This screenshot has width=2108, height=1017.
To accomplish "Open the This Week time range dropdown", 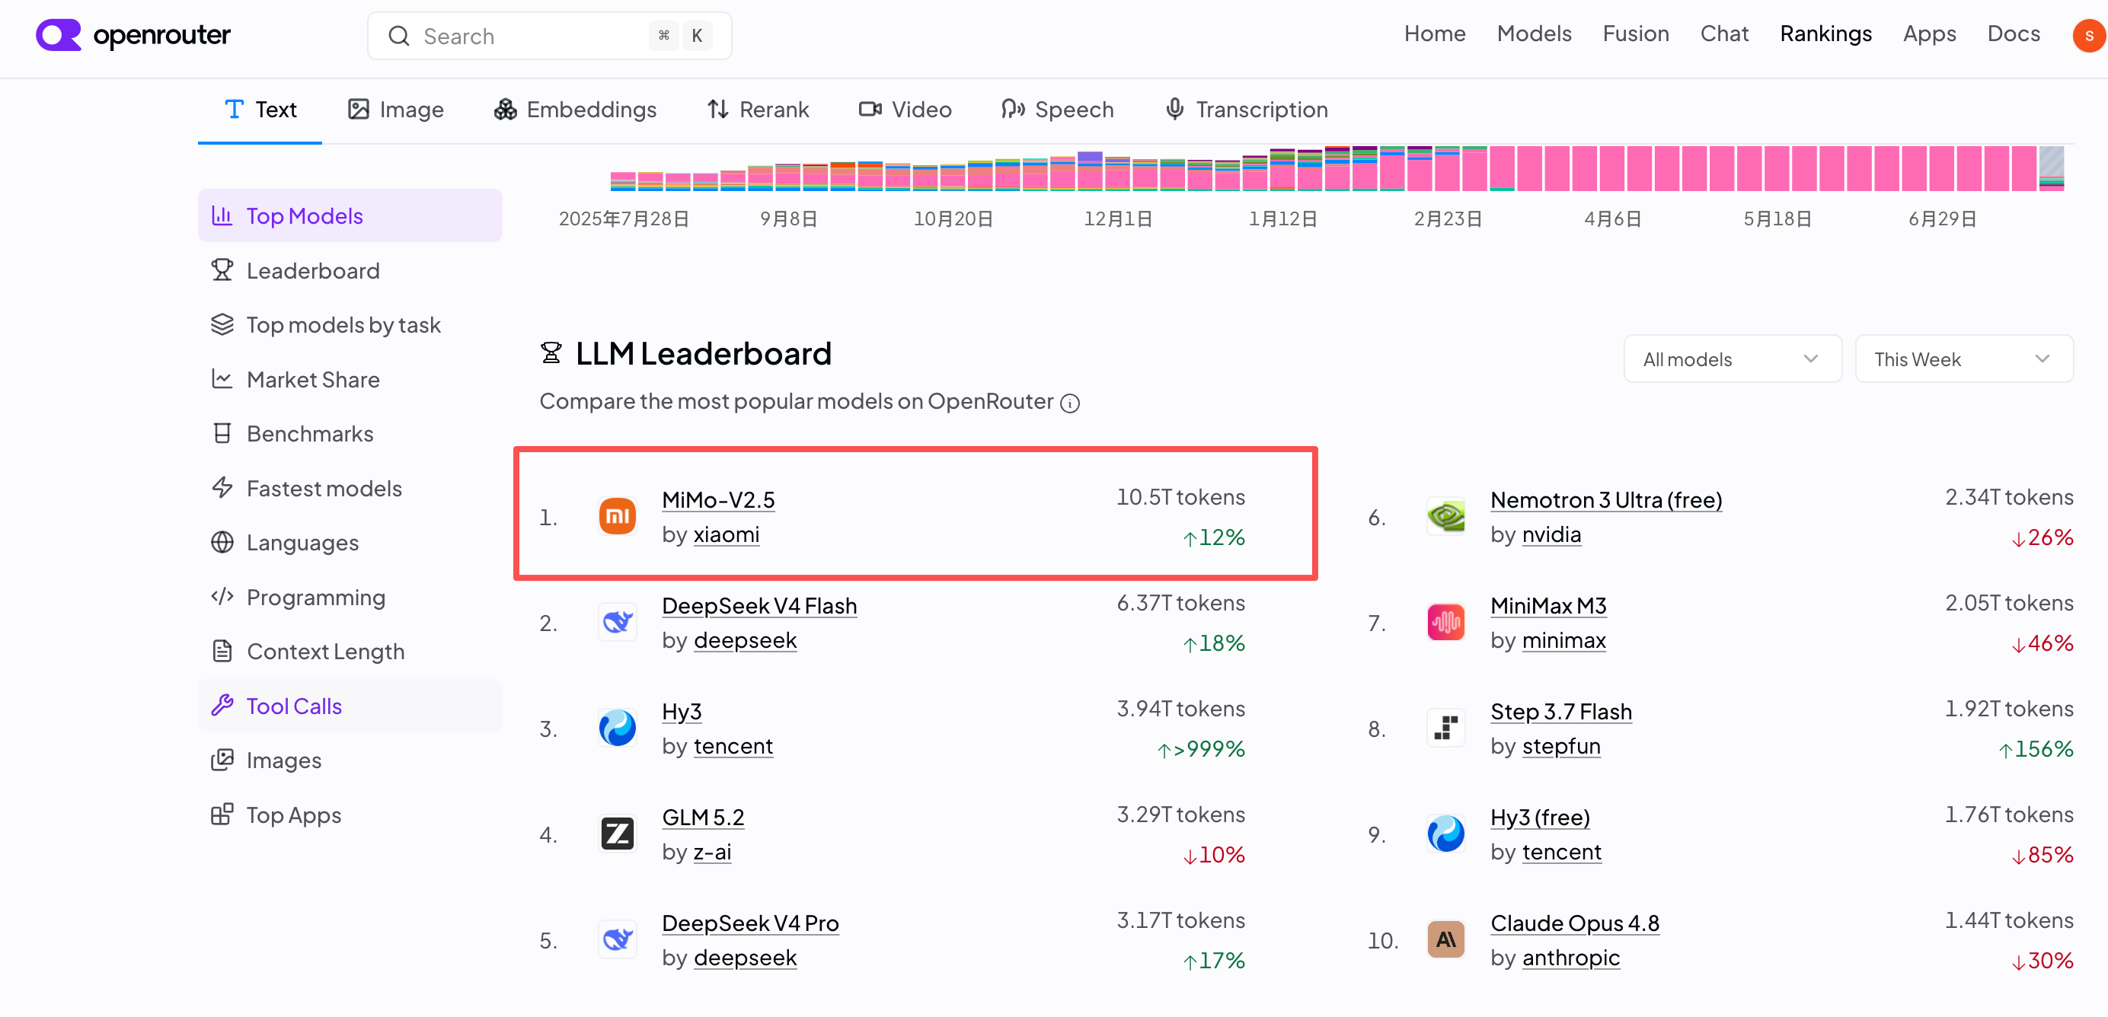I will 1963,359.
